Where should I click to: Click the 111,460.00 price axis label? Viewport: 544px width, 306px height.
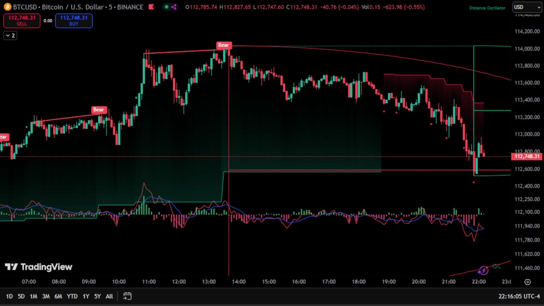tap(527, 268)
